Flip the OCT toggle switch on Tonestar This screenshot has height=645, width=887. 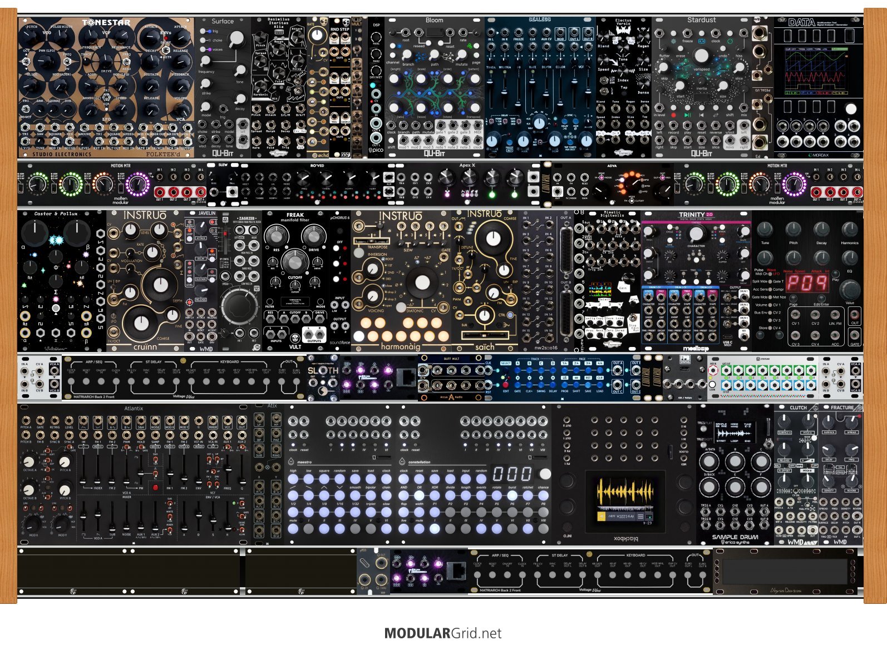click(26, 61)
